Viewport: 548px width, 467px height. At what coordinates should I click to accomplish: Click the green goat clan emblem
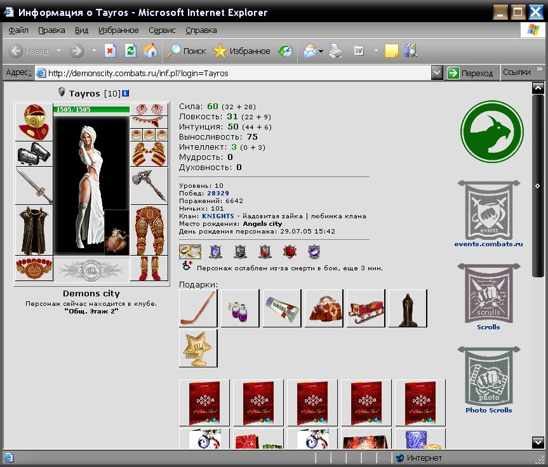tap(491, 131)
